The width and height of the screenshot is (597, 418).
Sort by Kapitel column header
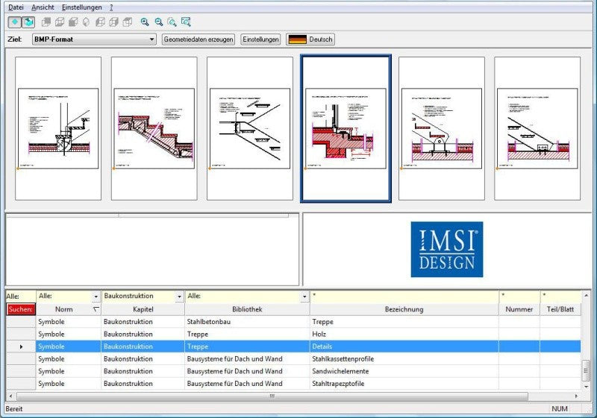(143, 309)
